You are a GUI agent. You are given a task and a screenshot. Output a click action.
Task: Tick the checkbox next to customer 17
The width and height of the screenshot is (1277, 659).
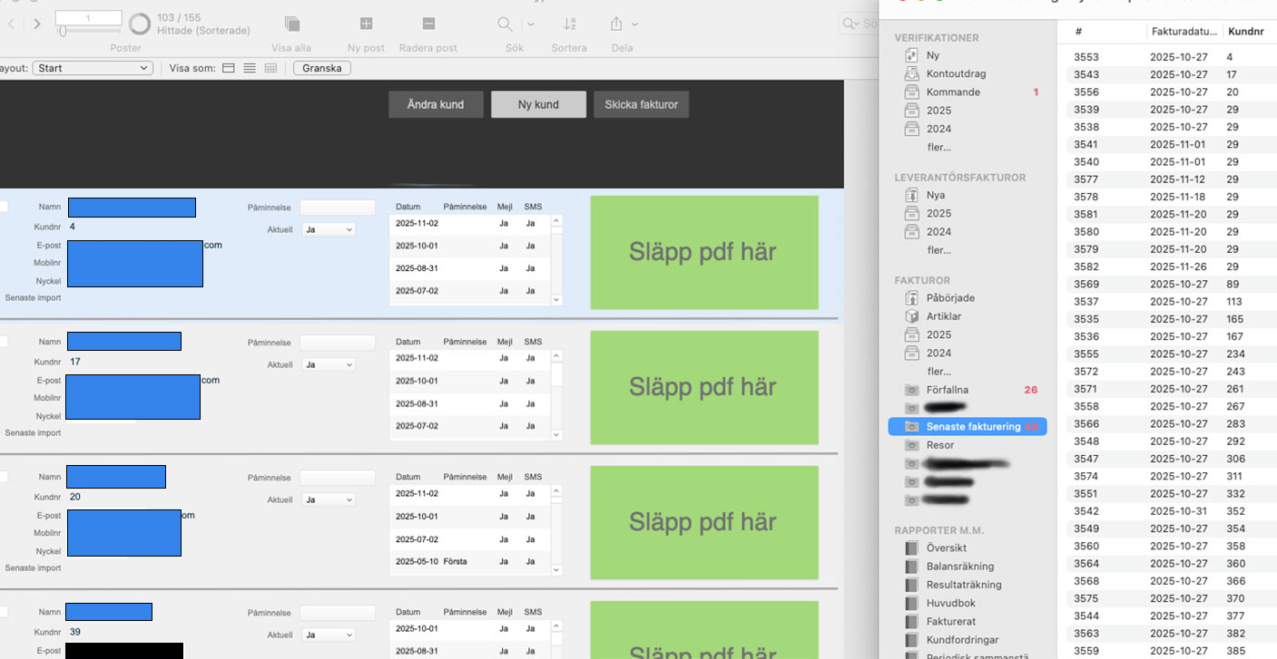[3, 342]
